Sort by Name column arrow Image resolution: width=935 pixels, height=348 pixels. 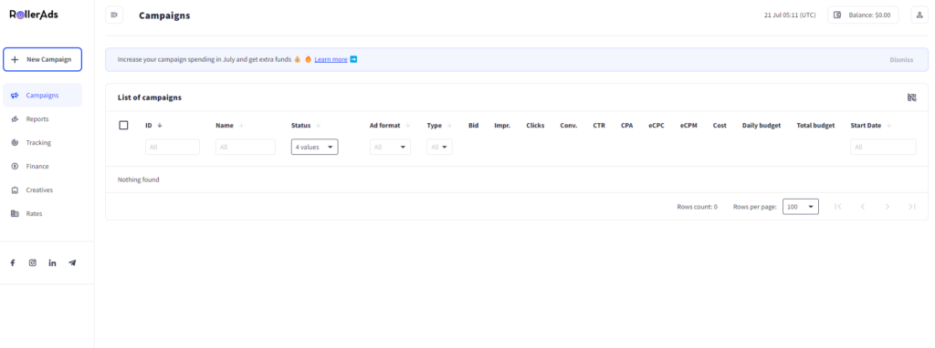(x=241, y=126)
